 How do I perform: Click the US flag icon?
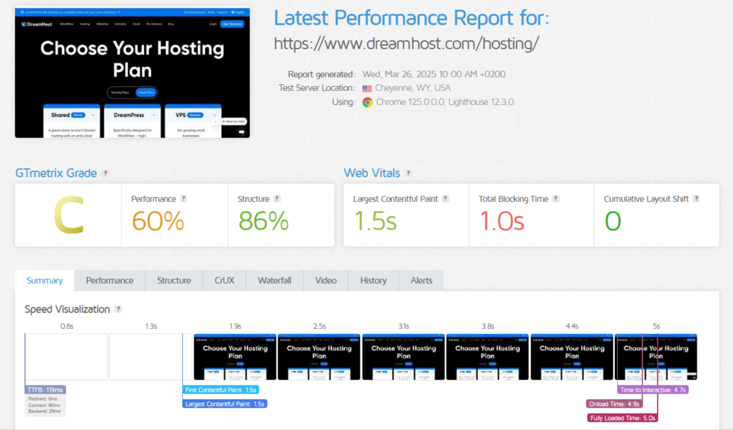click(x=367, y=88)
